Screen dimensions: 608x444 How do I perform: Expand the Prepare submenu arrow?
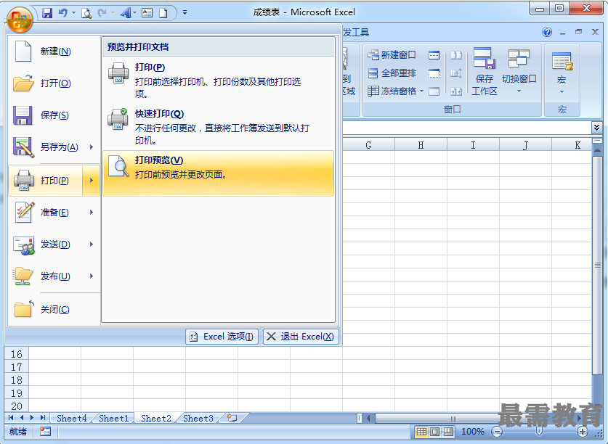click(x=92, y=213)
